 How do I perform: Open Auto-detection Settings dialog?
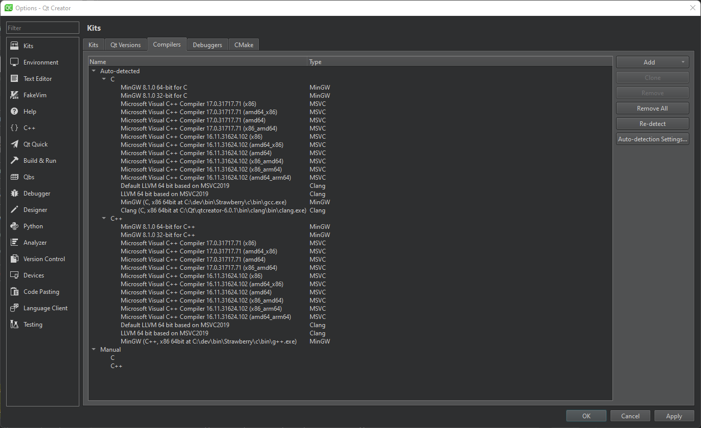pyautogui.click(x=652, y=139)
